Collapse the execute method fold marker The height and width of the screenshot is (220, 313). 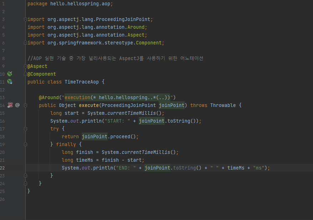coord(25,105)
